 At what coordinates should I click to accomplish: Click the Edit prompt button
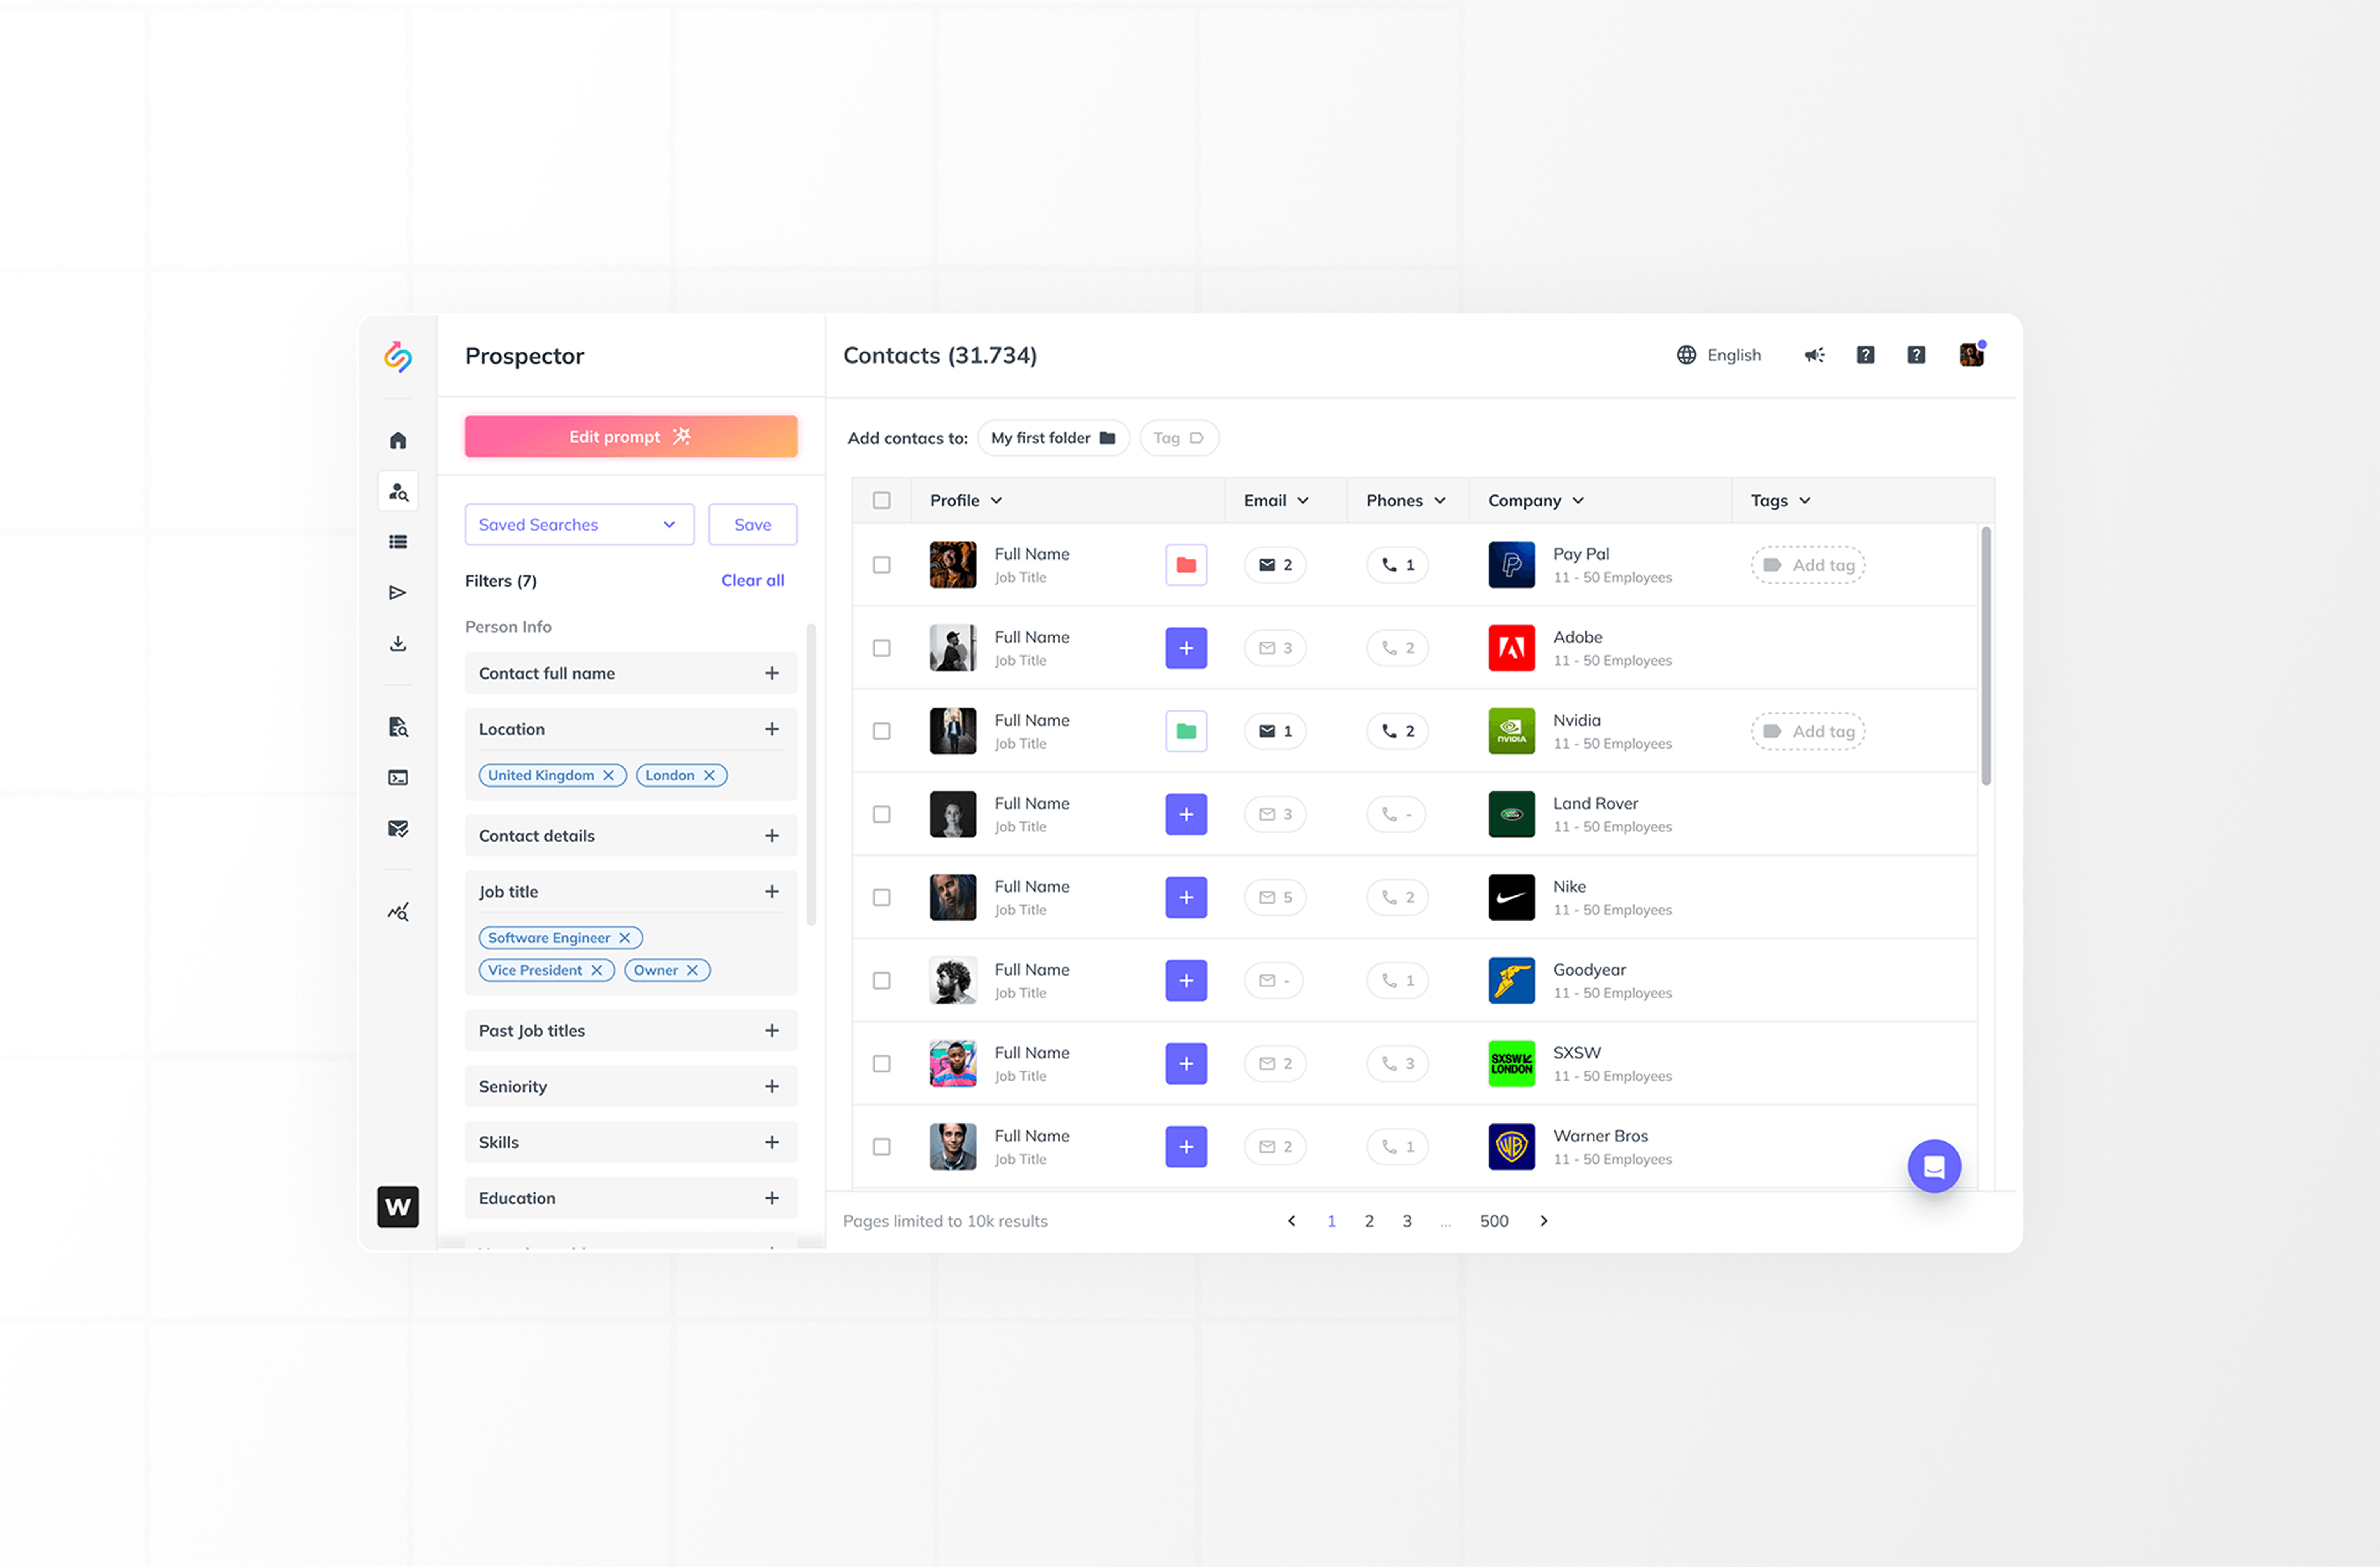[631, 437]
